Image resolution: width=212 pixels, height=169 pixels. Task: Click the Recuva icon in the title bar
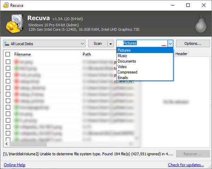click(6, 5)
